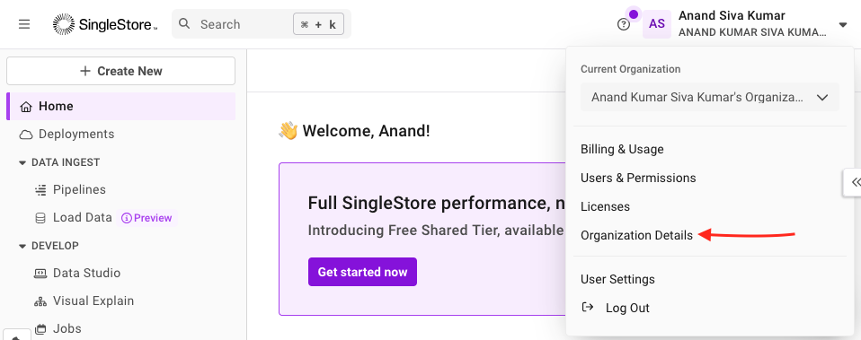Image resolution: width=861 pixels, height=340 pixels.
Task: Click the Current Organization label
Action: click(x=630, y=69)
